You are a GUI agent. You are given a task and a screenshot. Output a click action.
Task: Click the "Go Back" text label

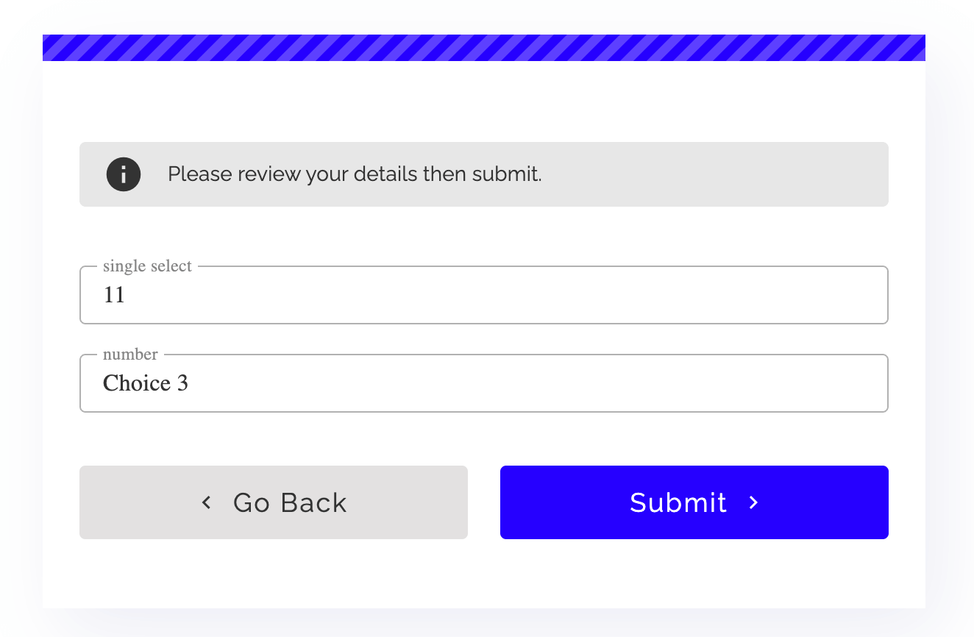[290, 502]
